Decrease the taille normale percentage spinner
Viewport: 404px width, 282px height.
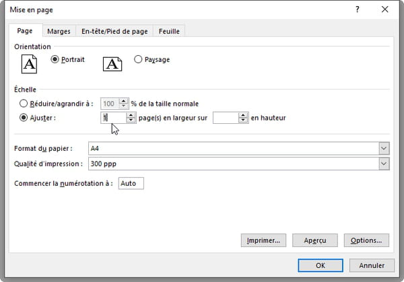click(124, 106)
